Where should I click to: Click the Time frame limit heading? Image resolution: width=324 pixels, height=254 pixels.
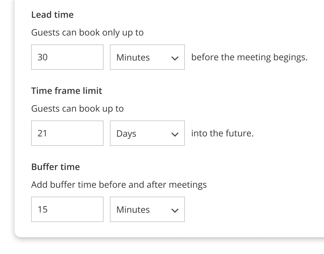pos(66,91)
